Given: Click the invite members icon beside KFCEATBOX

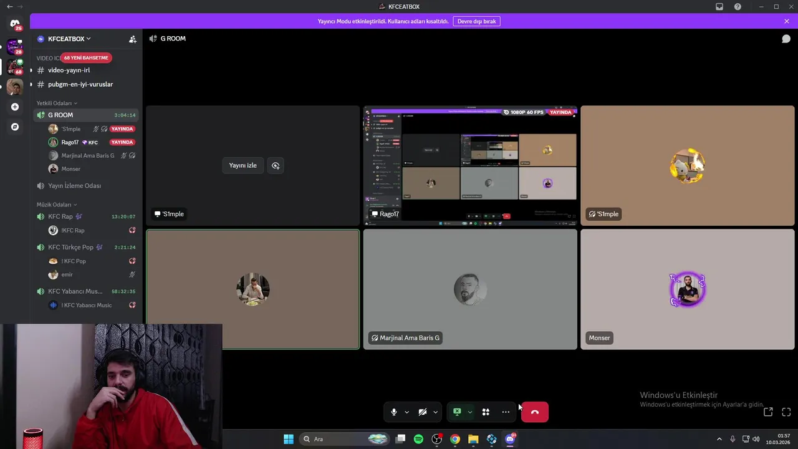Looking at the screenshot, I should coord(132,39).
